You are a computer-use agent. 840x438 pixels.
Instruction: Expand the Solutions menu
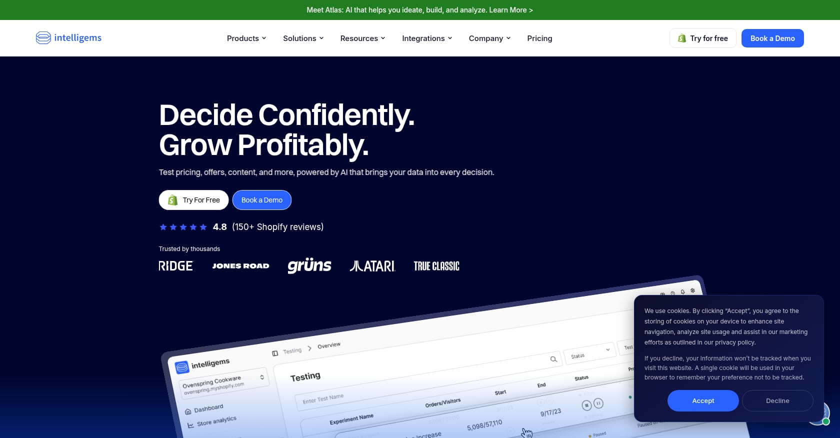pyautogui.click(x=303, y=38)
